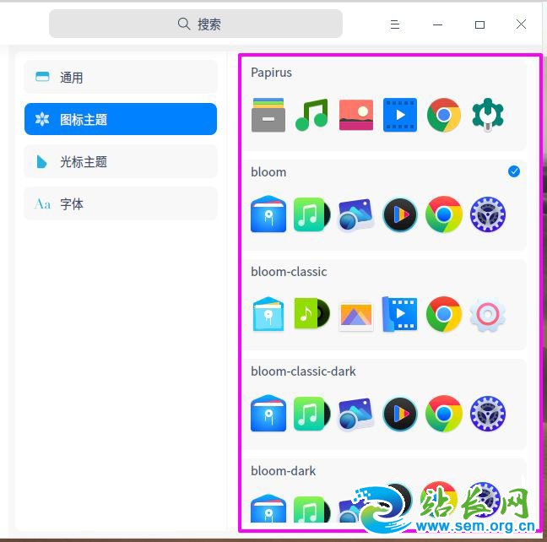547x542 pixels.
Task: Click the bloom-classic pink settings gear icon
Action: tap(487, 314)
